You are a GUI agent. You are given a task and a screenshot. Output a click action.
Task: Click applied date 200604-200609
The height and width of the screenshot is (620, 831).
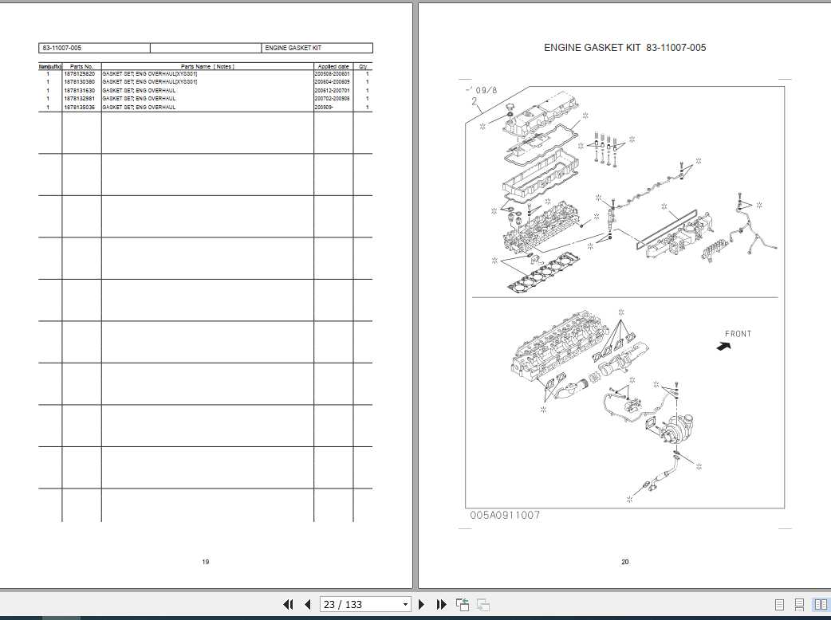pos(333,82)
